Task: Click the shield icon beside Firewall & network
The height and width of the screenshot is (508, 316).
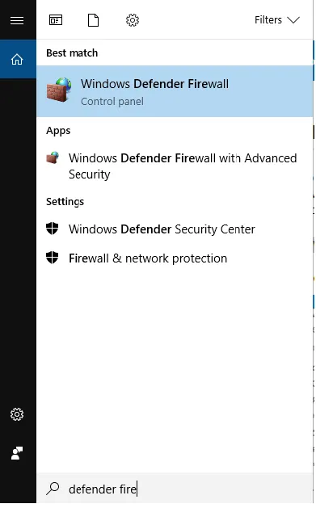Action: pos(53,258)
